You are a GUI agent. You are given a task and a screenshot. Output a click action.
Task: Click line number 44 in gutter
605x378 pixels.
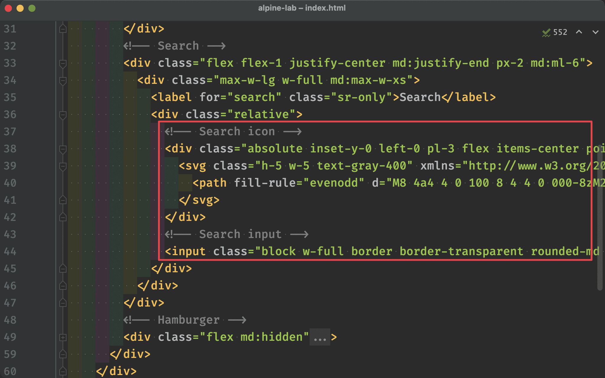tap(10, 252)
